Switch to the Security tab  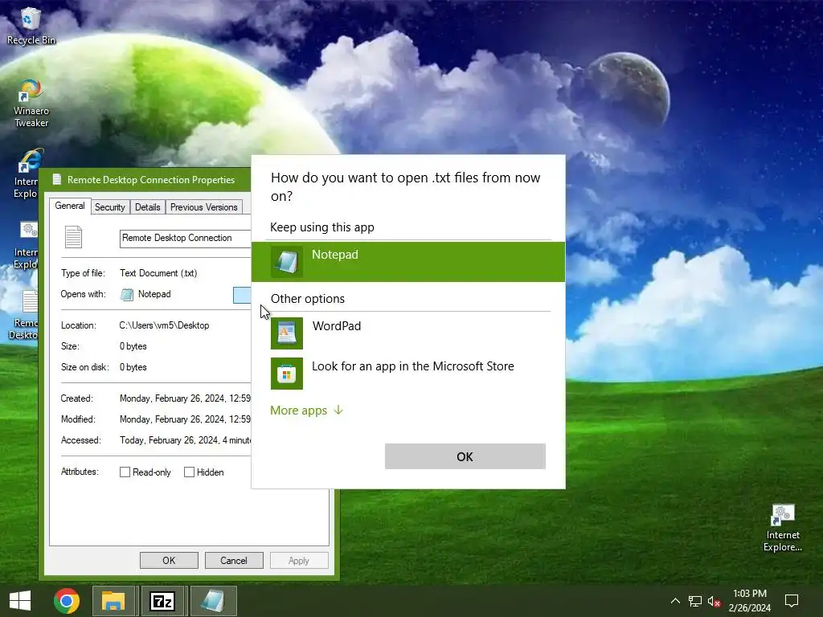[x=109, y=207]
